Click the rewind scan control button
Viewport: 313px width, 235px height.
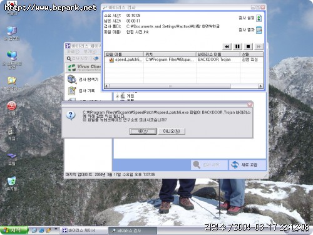pyautogui.click(x=227, y=46)
